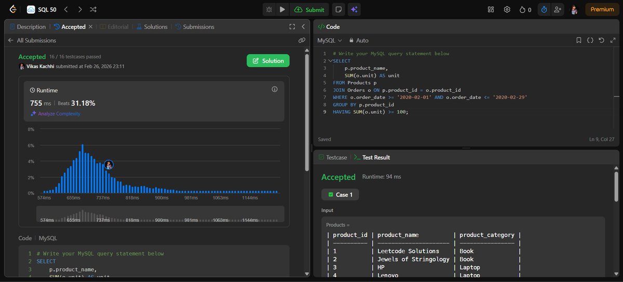Viewport: 623px width, 282px height.
Task: Submit the solution
Action: (x=309, y=9)
